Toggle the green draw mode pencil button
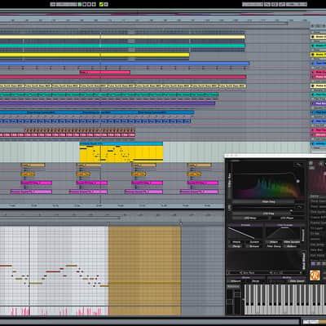This screenshot has height=326, width=326. pos(101,4)
